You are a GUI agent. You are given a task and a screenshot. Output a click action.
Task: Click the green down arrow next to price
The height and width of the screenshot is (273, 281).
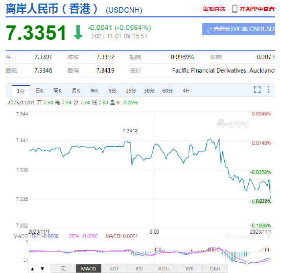[x=78, y=32]
